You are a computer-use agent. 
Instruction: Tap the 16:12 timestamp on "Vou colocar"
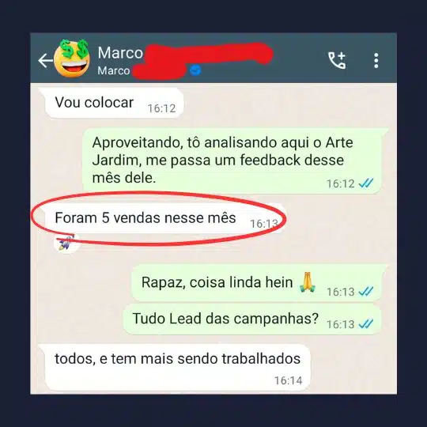(161, 108)
